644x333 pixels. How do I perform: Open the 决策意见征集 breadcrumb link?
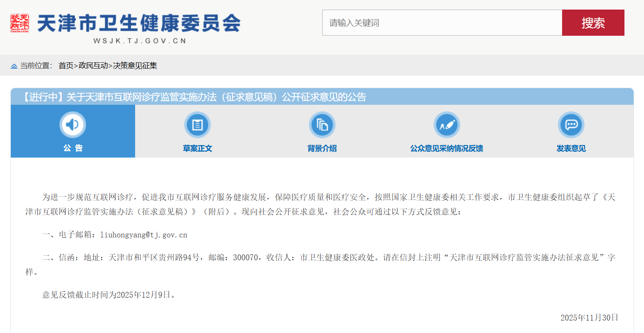click(x=134, y=65)
